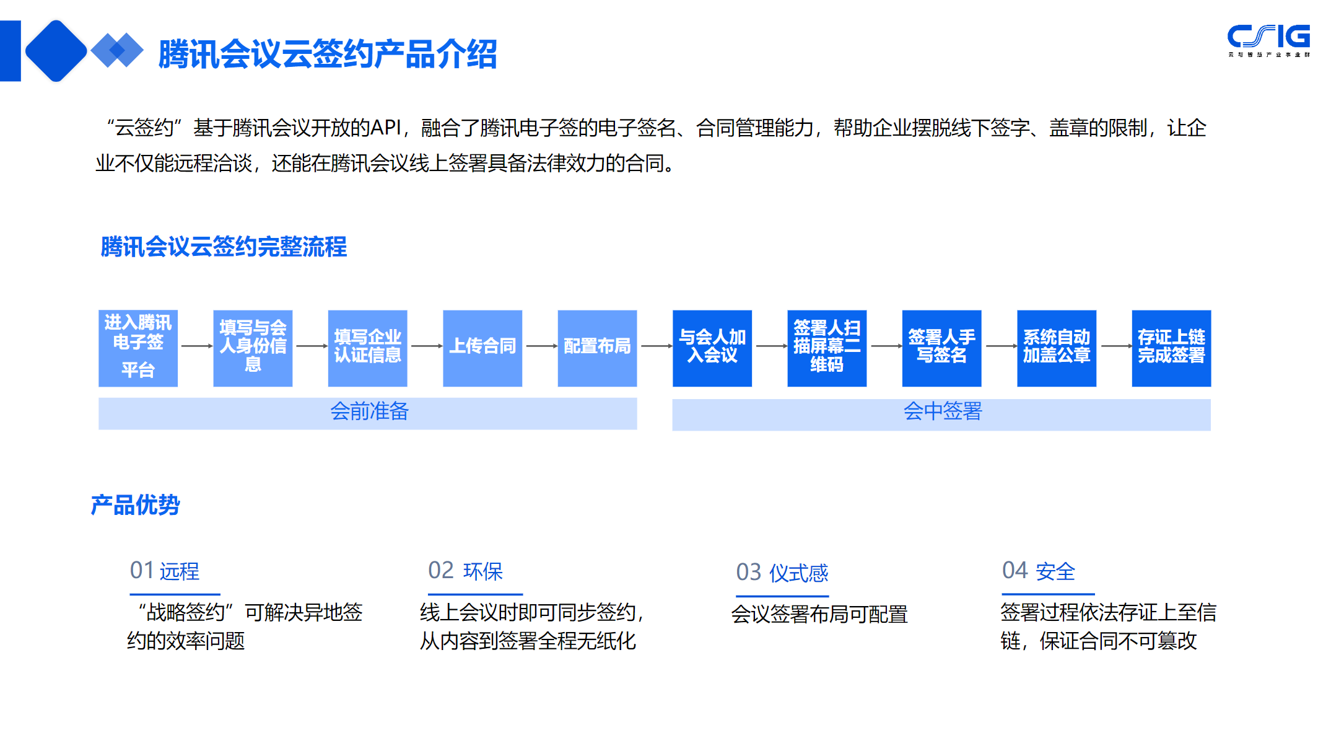Image resolution: width=1344 pixels, height=756 pixels.
Task: Select the 上传合同 step box
Action: 482,348
